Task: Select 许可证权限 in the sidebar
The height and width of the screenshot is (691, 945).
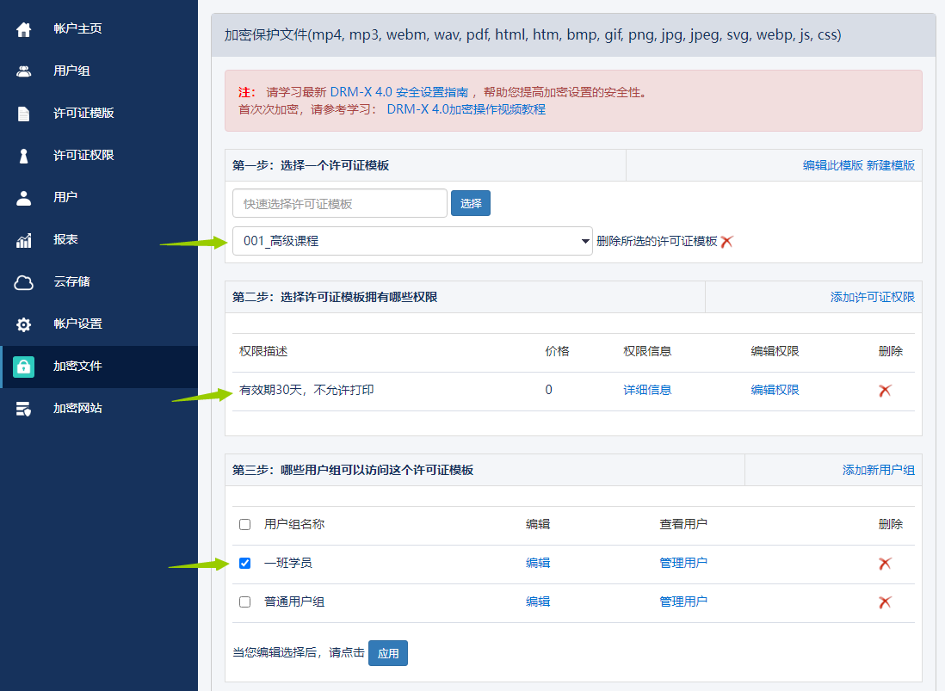Action: (x=83, y=156)
